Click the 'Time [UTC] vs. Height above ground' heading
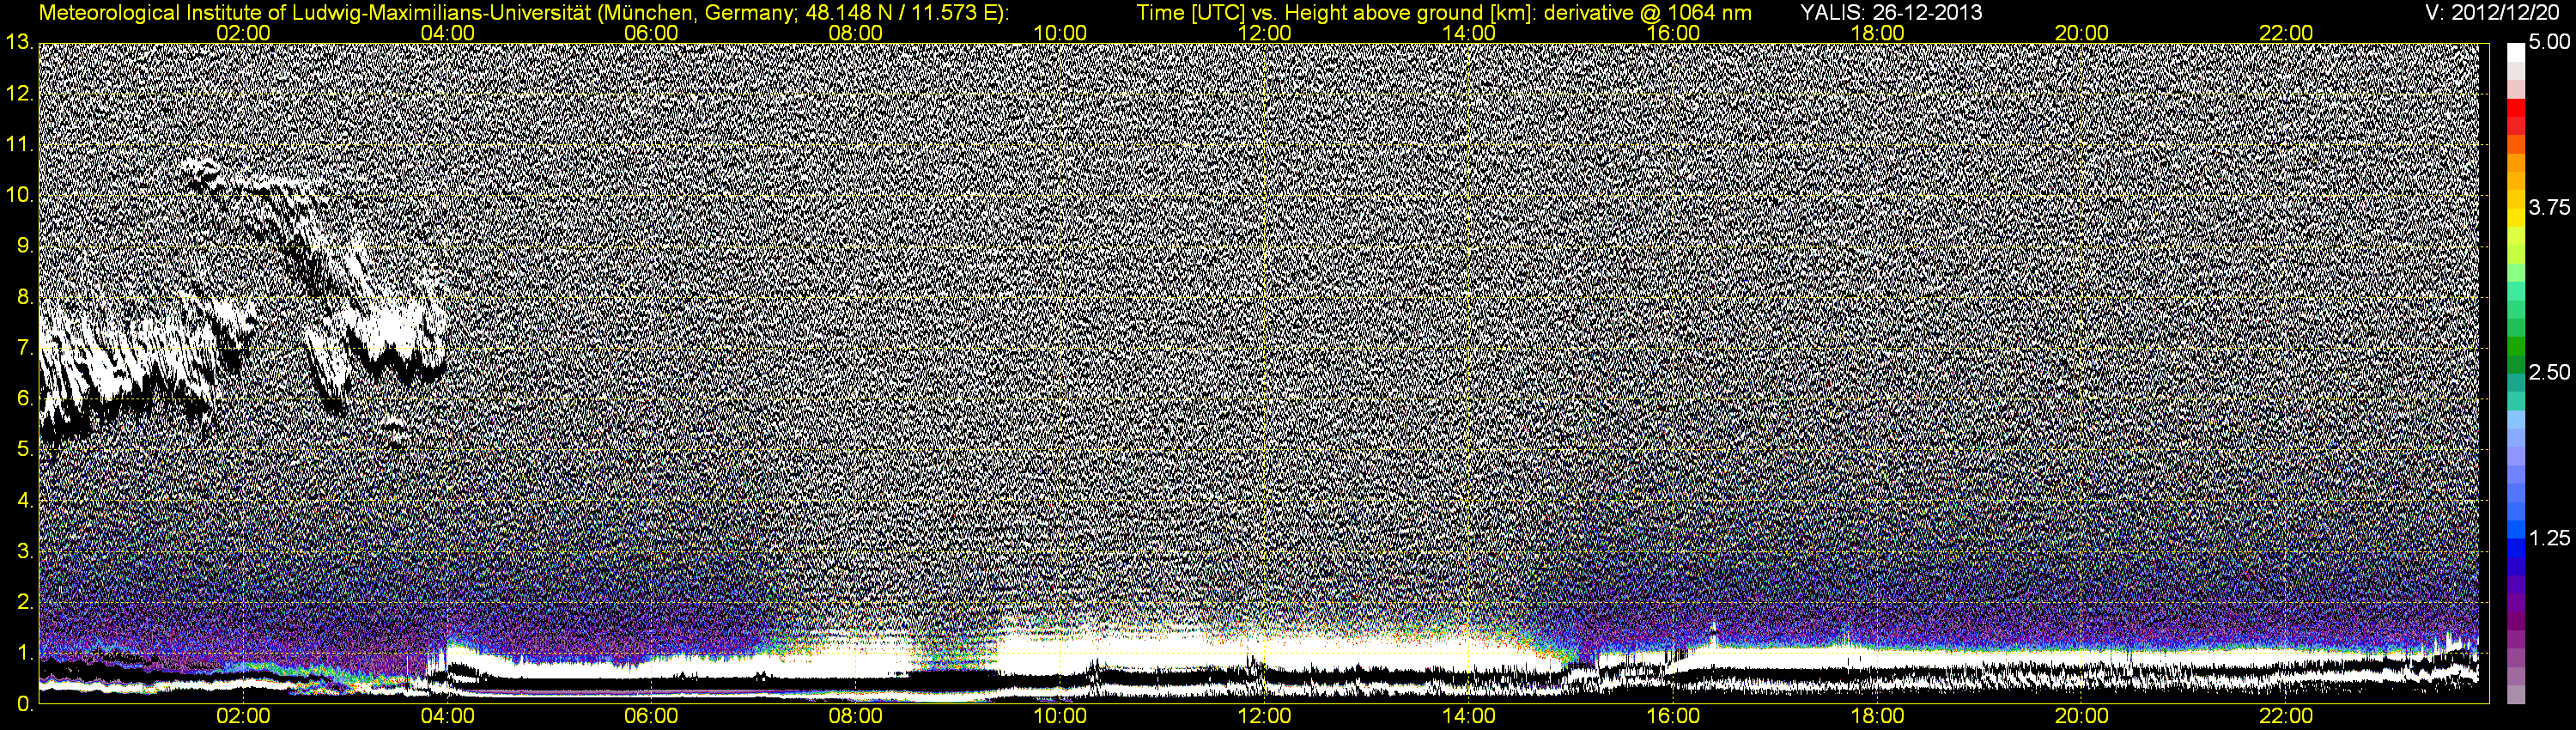 [1444, 13]
